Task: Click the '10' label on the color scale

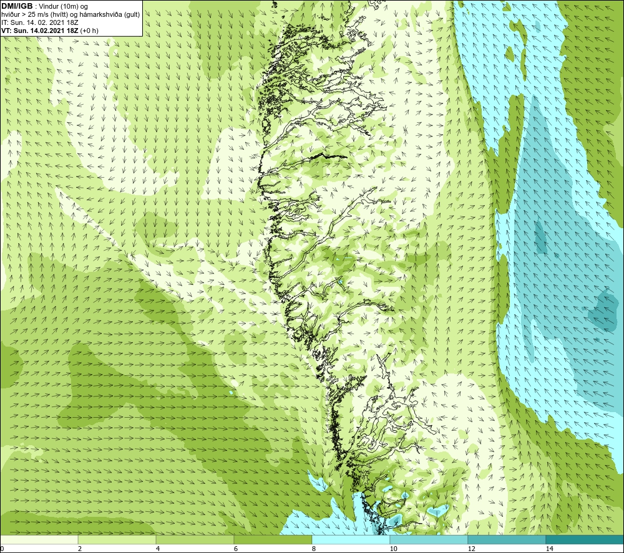Action: pos(393,549)
